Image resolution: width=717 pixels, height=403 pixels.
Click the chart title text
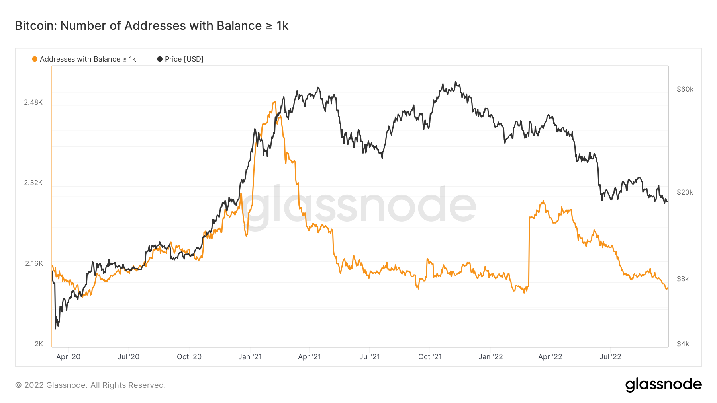pos(151,26)
